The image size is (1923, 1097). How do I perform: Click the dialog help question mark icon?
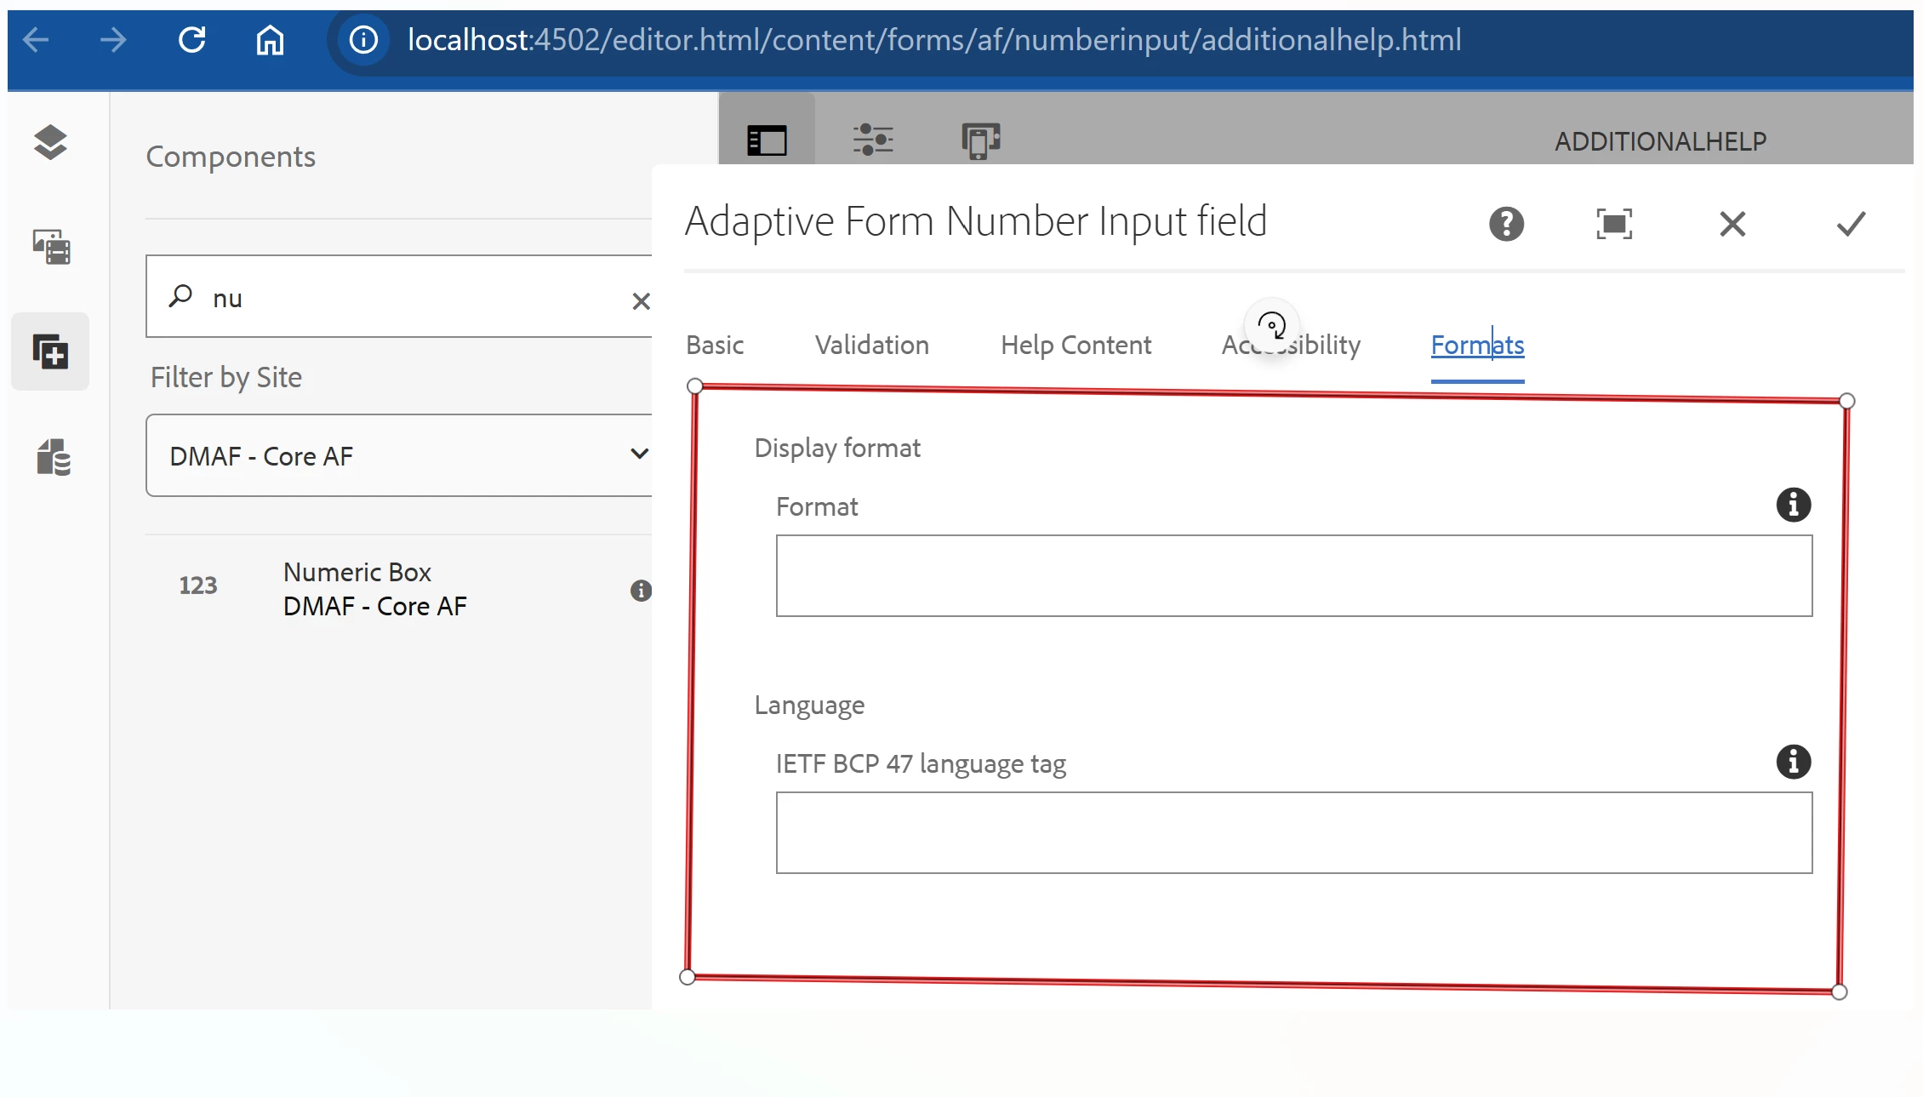tap(1506, 224)
